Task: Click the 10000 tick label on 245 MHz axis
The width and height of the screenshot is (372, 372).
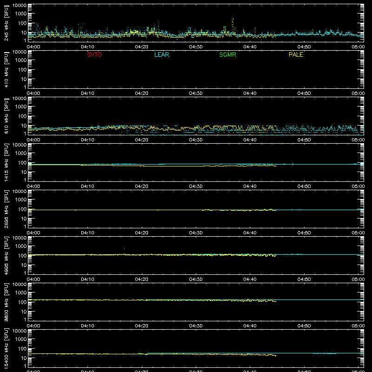Action: click(20, 6)
